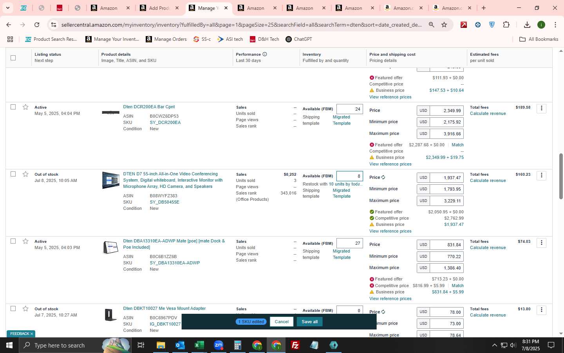Click Match next to DCR200EA featured offer

coord(457,145)
